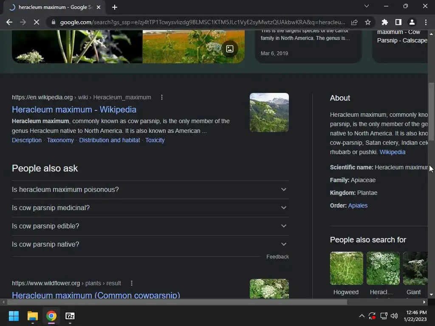Jump to Wikipedia Taxonomy section
Image resolution: width=435 pixels, height=326 pixels.
60,140
